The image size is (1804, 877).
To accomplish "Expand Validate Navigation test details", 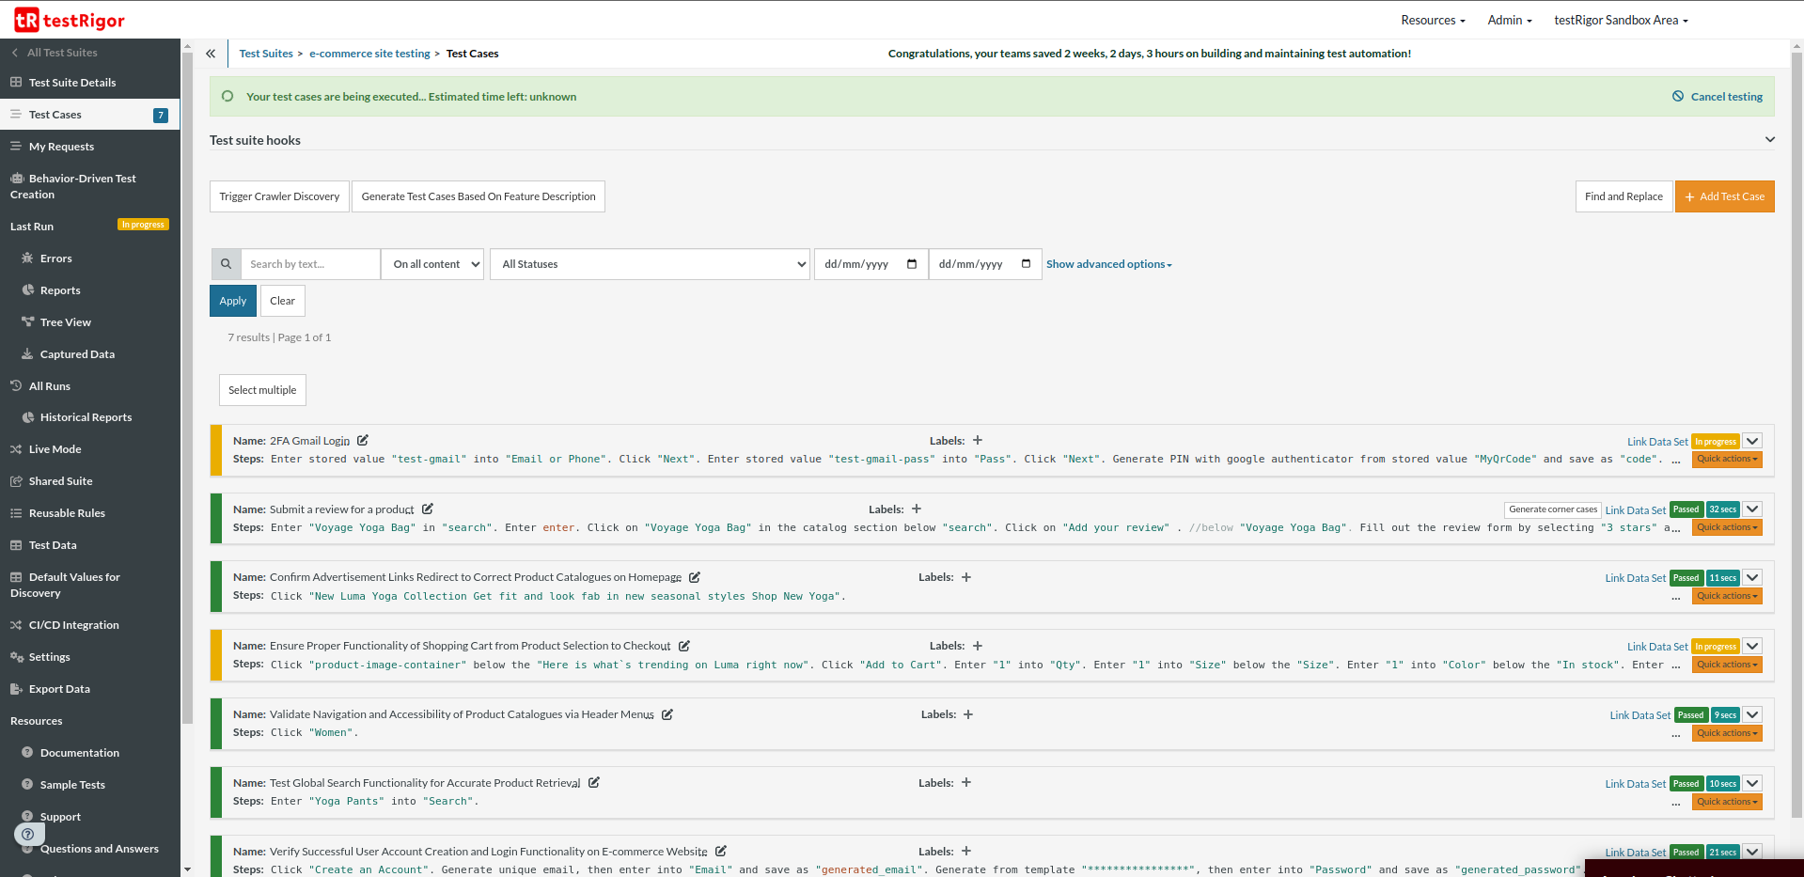I will pos(1752,714).
